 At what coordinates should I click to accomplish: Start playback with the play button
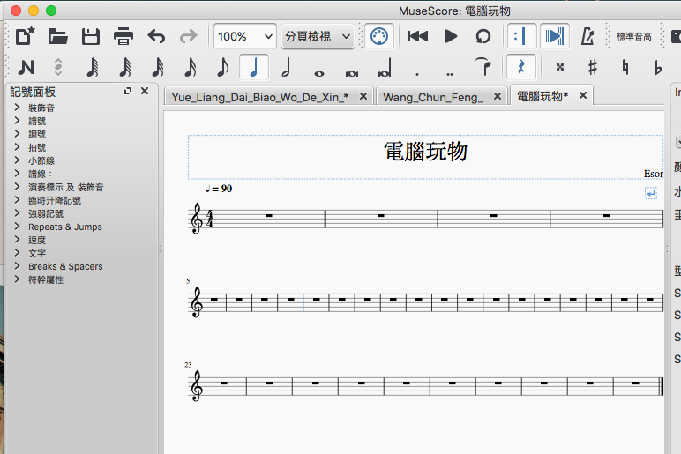(451, 36)
